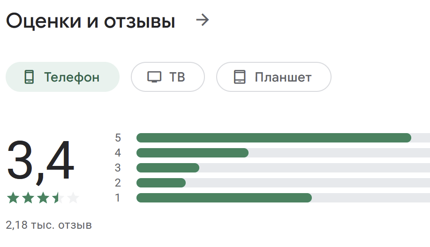Screen dimensions: 430x247
Task: Switch reviews to the Планшет filter
Action: click(x=274, y=77)
